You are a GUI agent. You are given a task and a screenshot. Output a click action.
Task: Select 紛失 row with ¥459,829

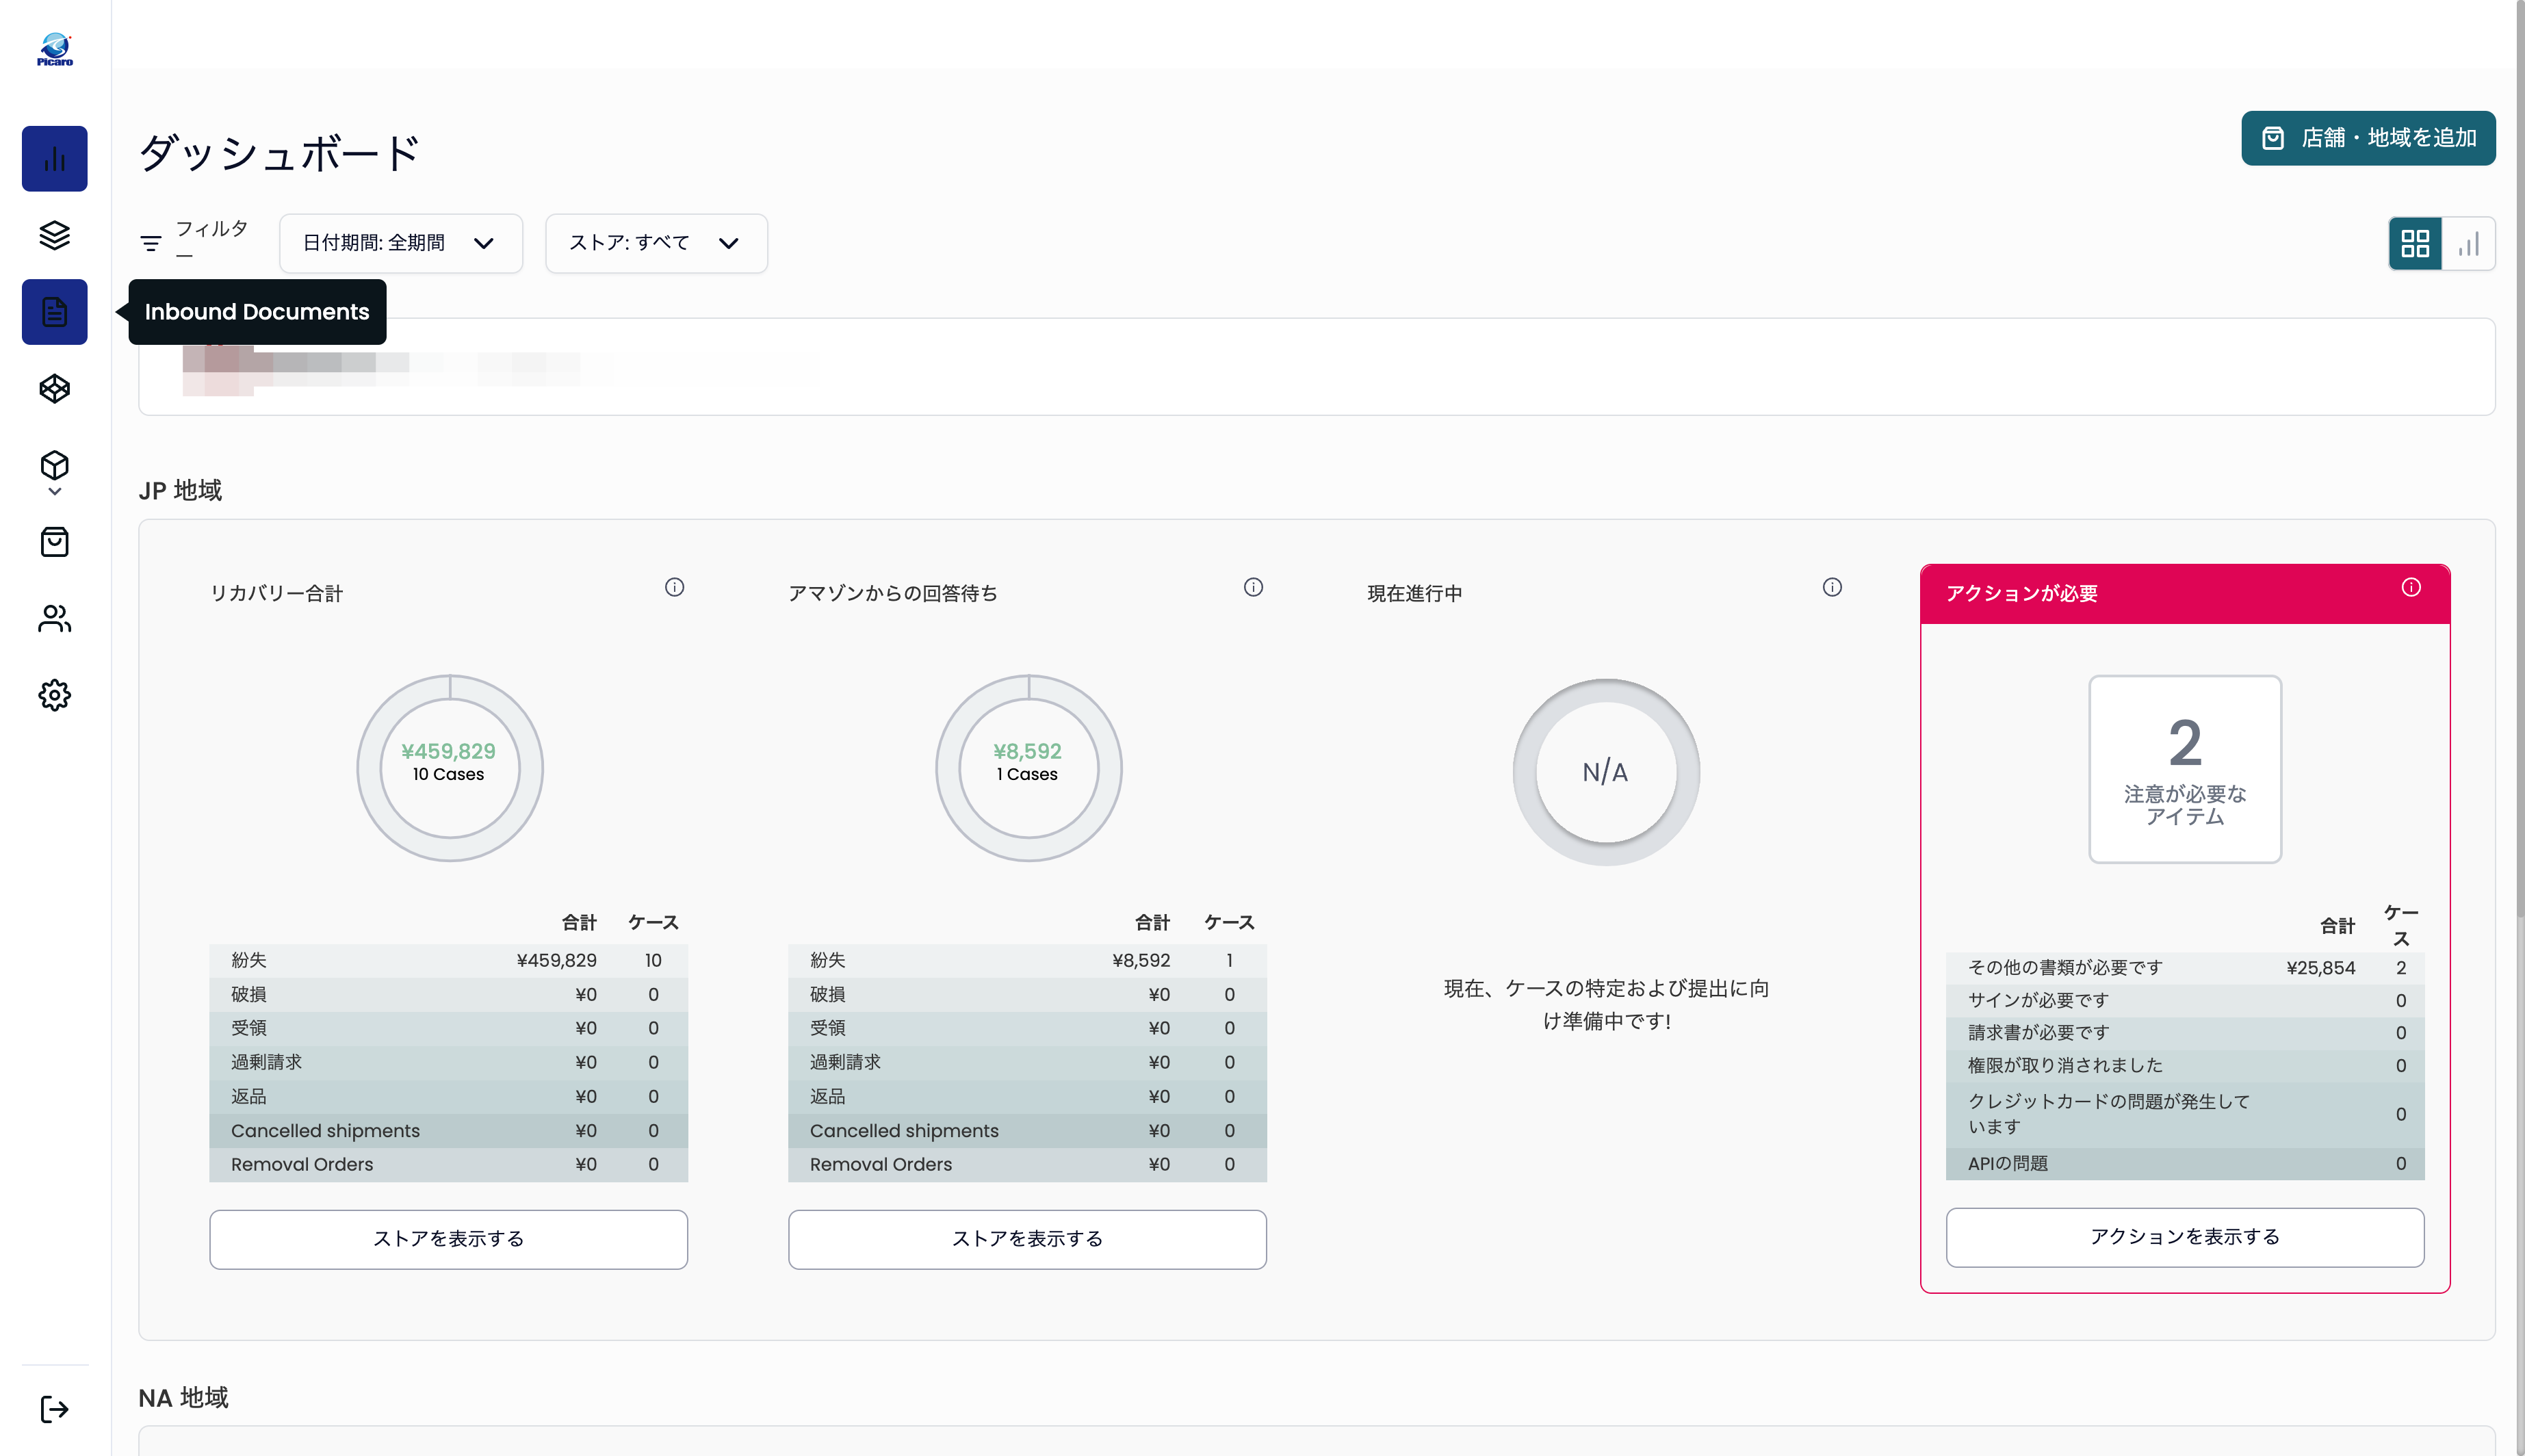point(449,961)
